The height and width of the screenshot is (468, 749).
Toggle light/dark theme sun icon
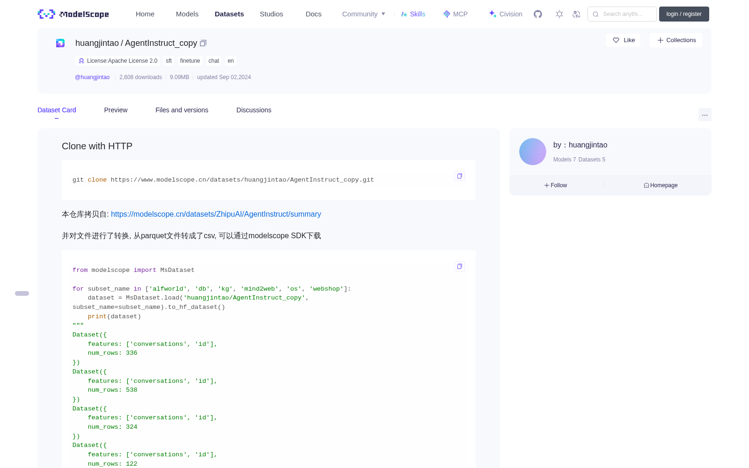[559, 14]
